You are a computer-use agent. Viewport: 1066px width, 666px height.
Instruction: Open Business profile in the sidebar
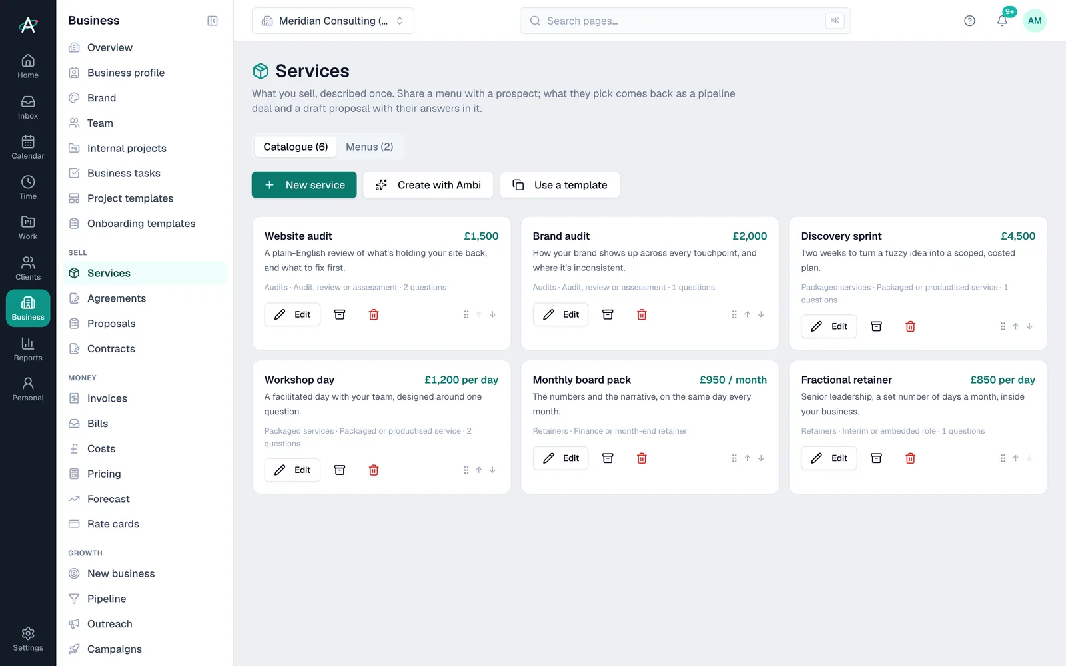[145, 73]
